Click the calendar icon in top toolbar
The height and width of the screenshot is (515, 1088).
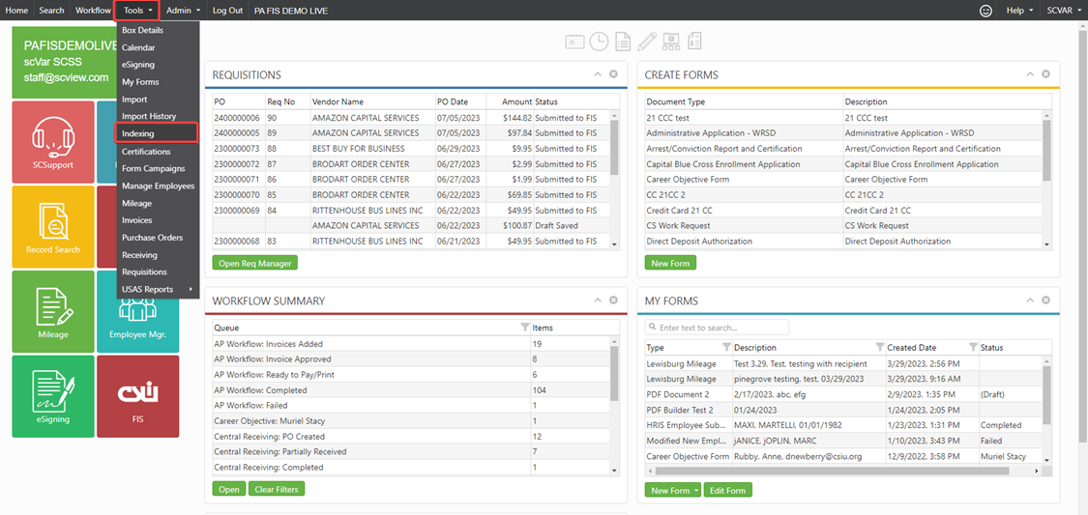575,42
